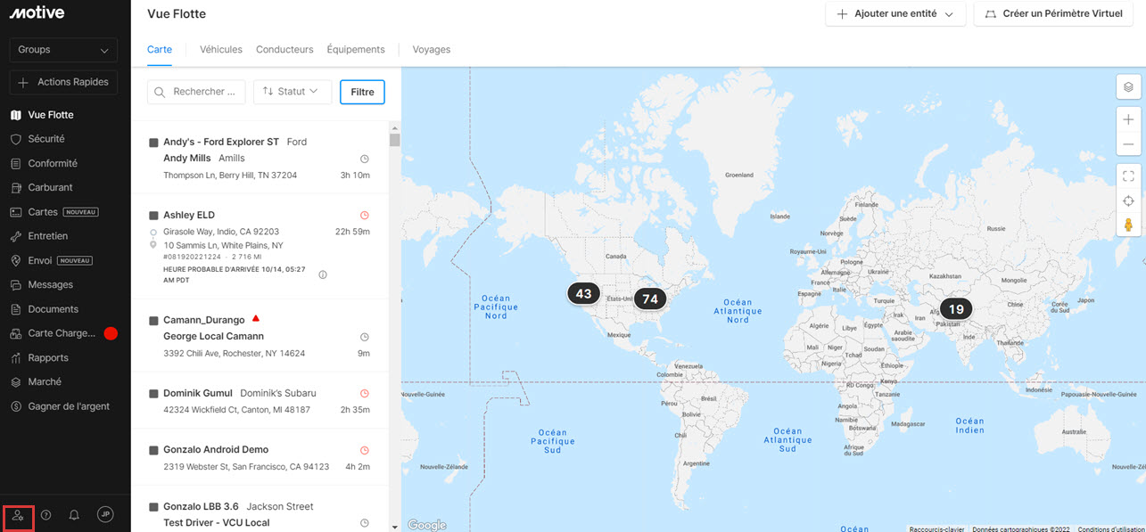1146x532 pixels.
Task: Click the 19 vehicle cluster marker
Action: click(x=956, y=309)
